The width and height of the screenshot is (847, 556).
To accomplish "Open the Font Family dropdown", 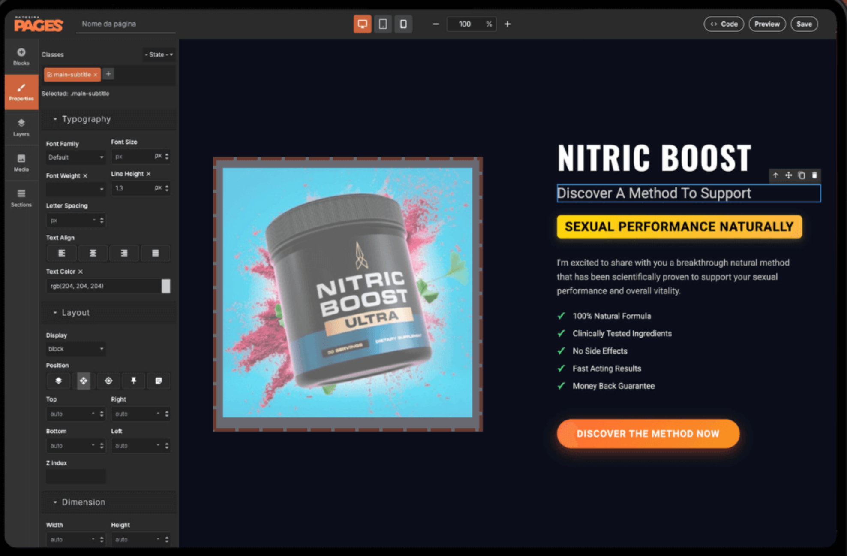I will tap(75, 157).
